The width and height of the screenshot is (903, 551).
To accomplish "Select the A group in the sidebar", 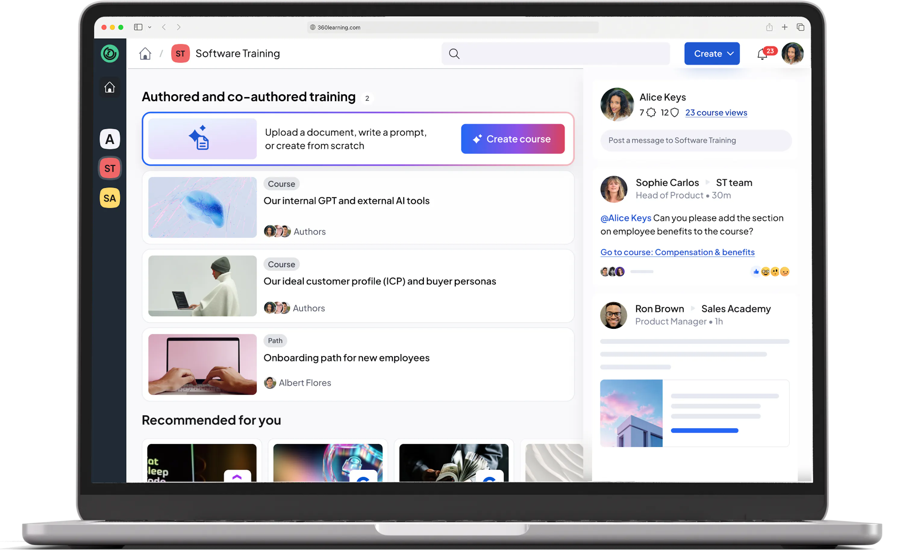I will 110,139.
